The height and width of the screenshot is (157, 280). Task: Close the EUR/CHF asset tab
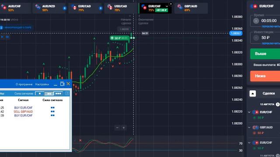pyautogui.click(x=171, y=4)
